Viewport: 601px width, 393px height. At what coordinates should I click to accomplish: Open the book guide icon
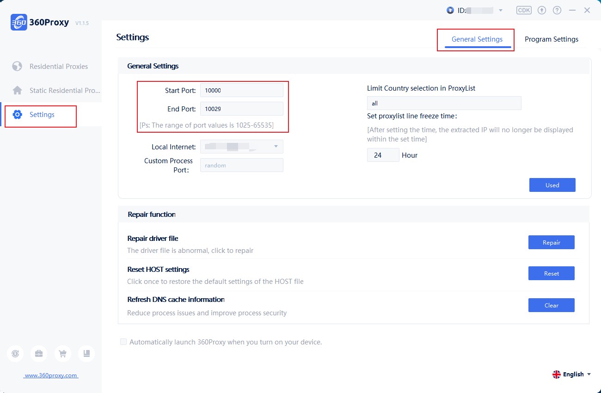(86, 354)
